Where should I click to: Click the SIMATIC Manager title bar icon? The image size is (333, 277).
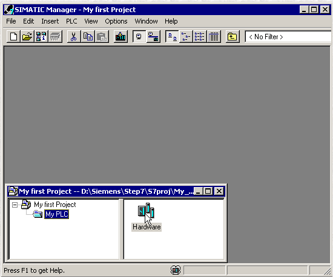pos(9,10)
